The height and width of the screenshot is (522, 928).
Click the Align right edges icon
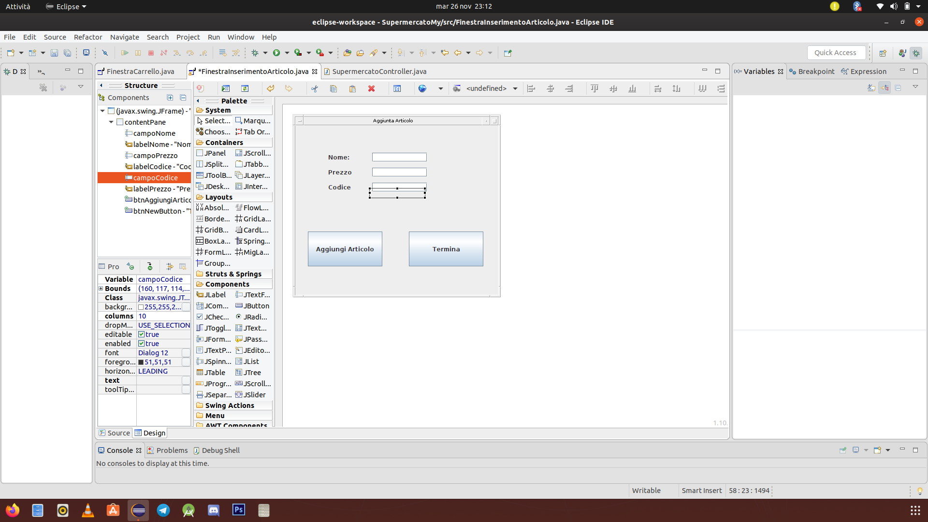click(569, 88)
